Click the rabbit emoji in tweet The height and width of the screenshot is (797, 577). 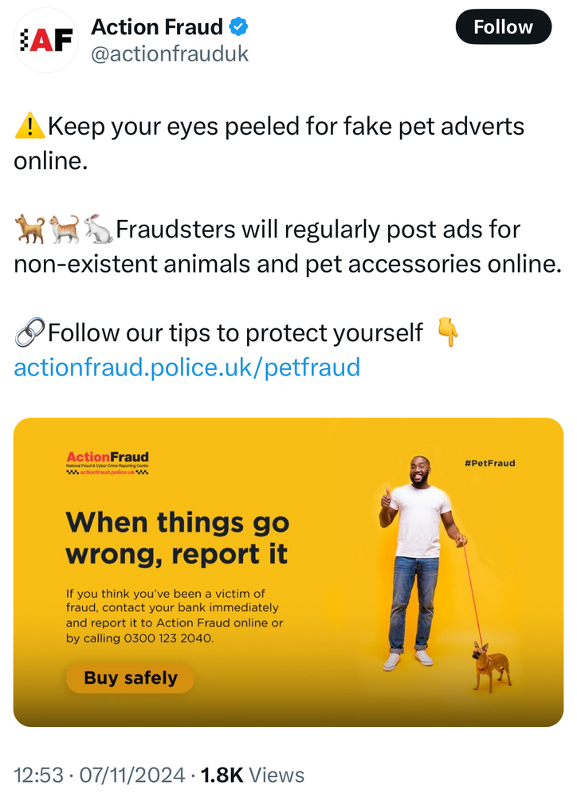[x=97, y=230]
